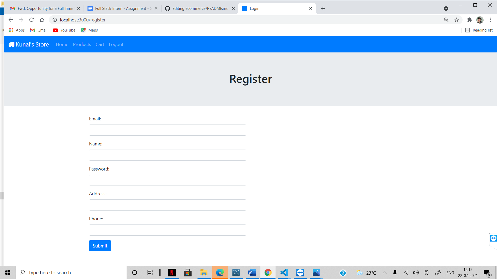Screen dimensions: 497x279
Task: Open the Cart navbar link
Action: [x=100, y=44]
